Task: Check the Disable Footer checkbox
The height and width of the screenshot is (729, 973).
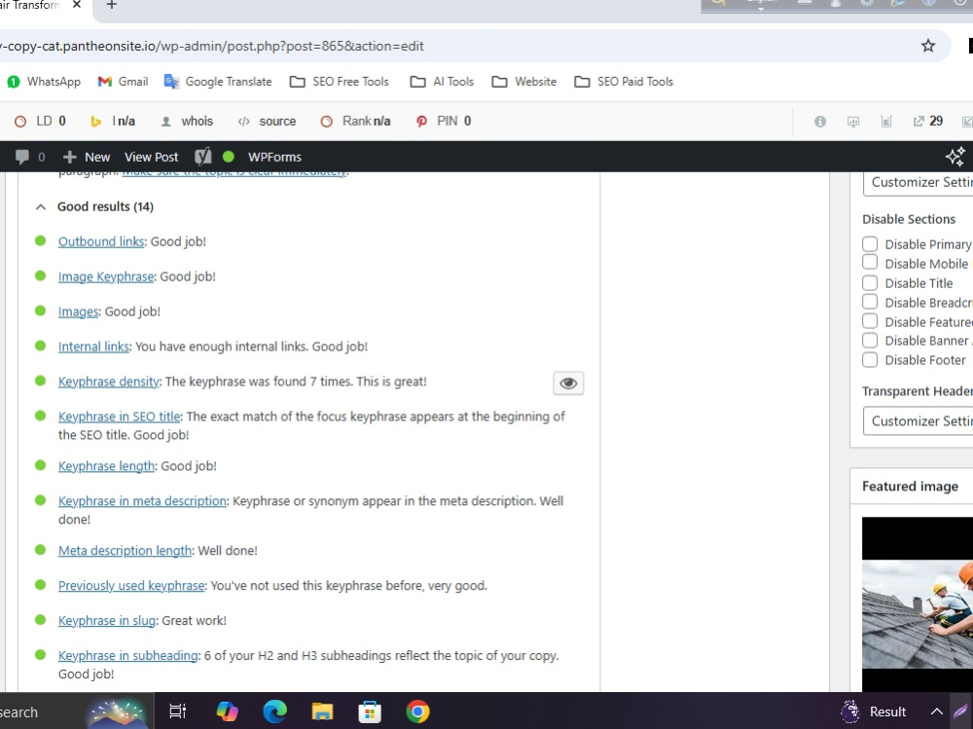Action: point(870,359)
